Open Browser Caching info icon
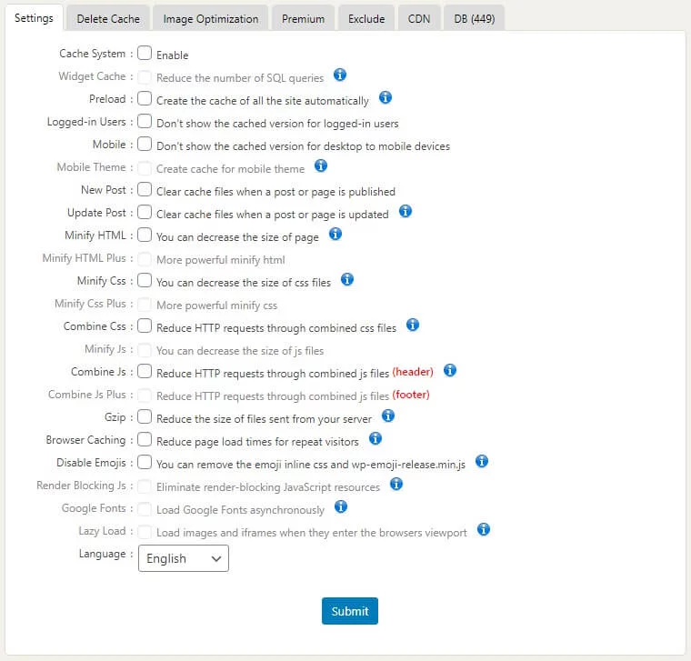This screenshot has width=691, height=661. pos(375,439)
